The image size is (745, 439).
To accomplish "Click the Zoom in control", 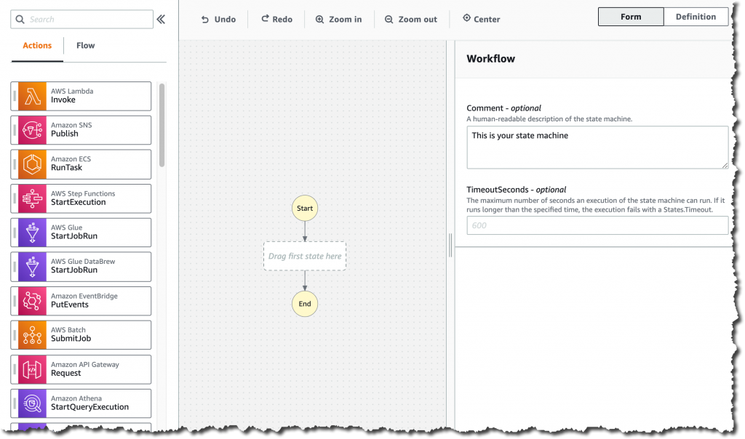I will (x=338, y=20).
